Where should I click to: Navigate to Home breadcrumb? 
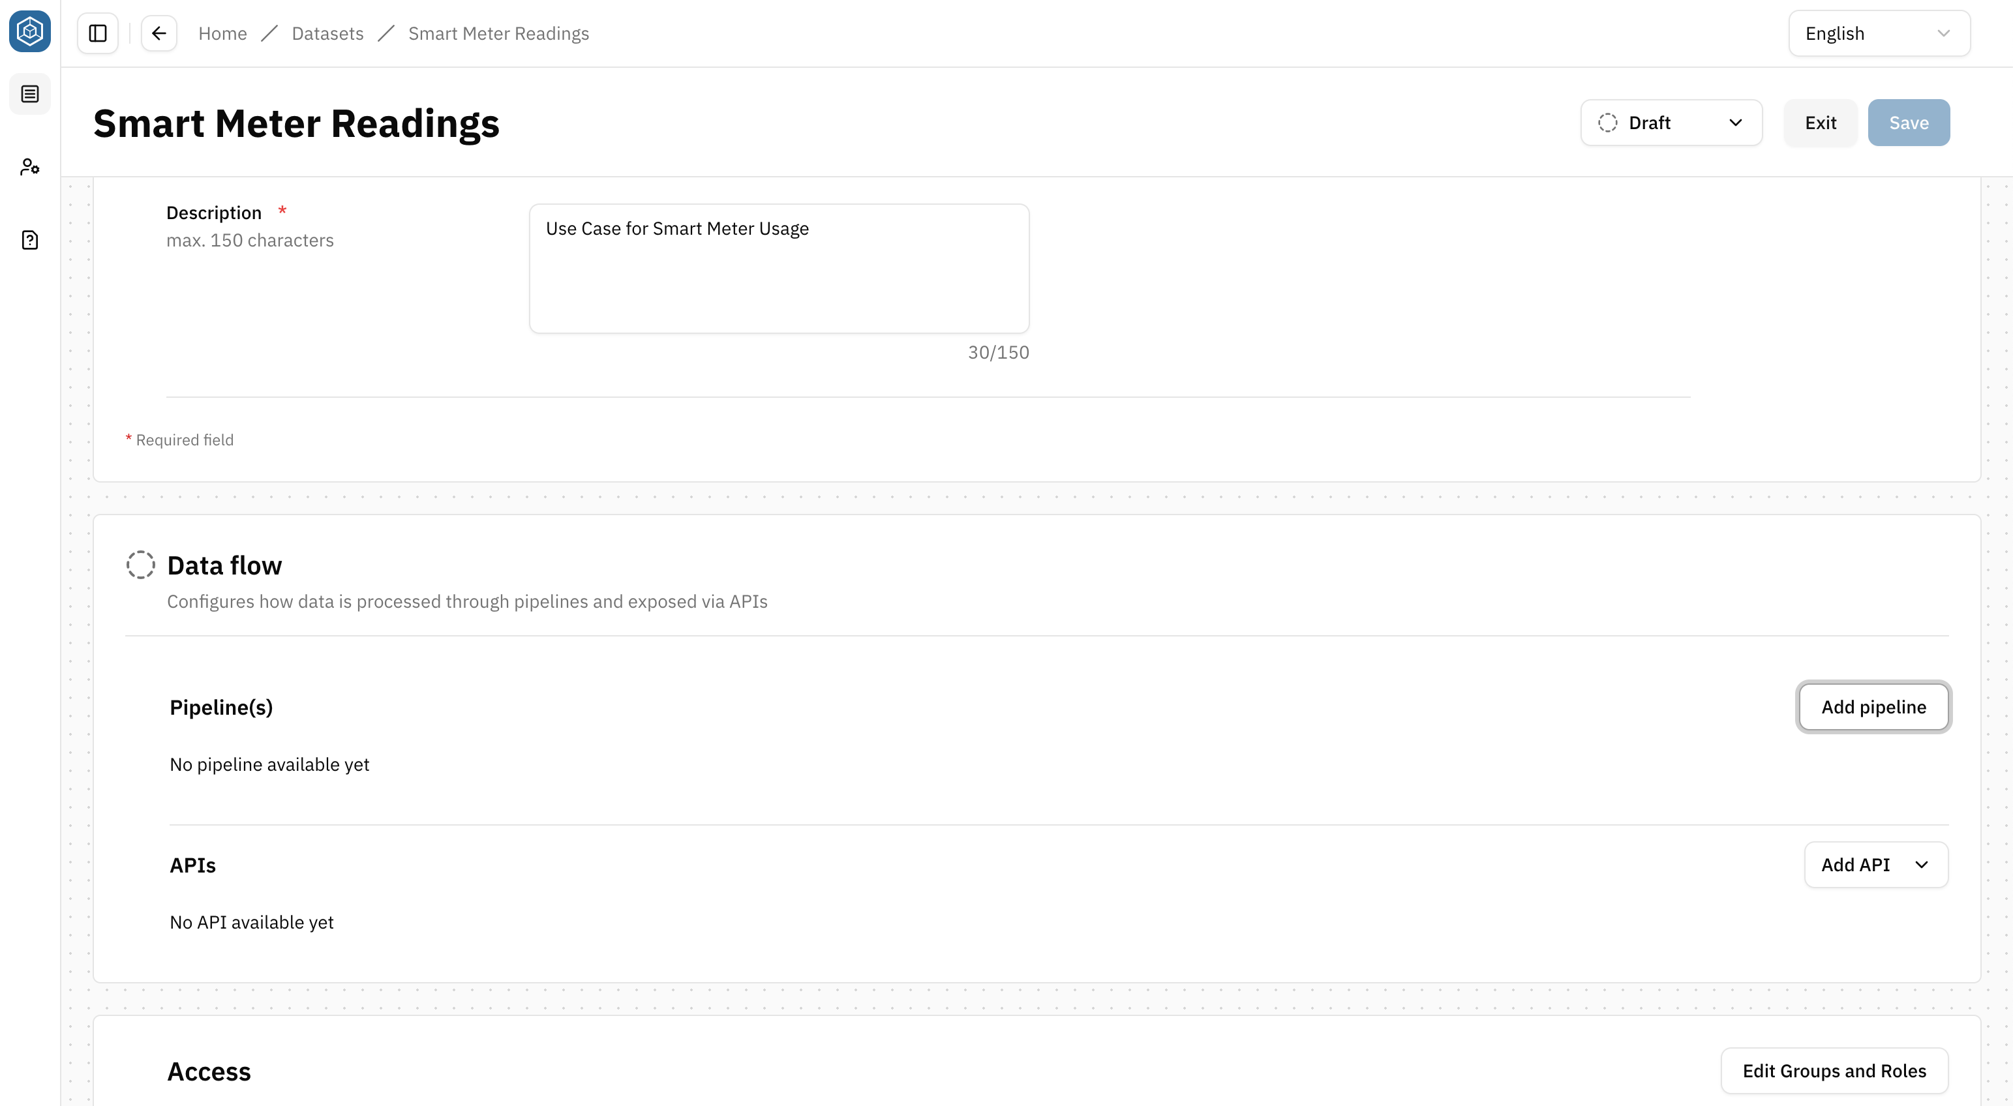tap(222, 34)
